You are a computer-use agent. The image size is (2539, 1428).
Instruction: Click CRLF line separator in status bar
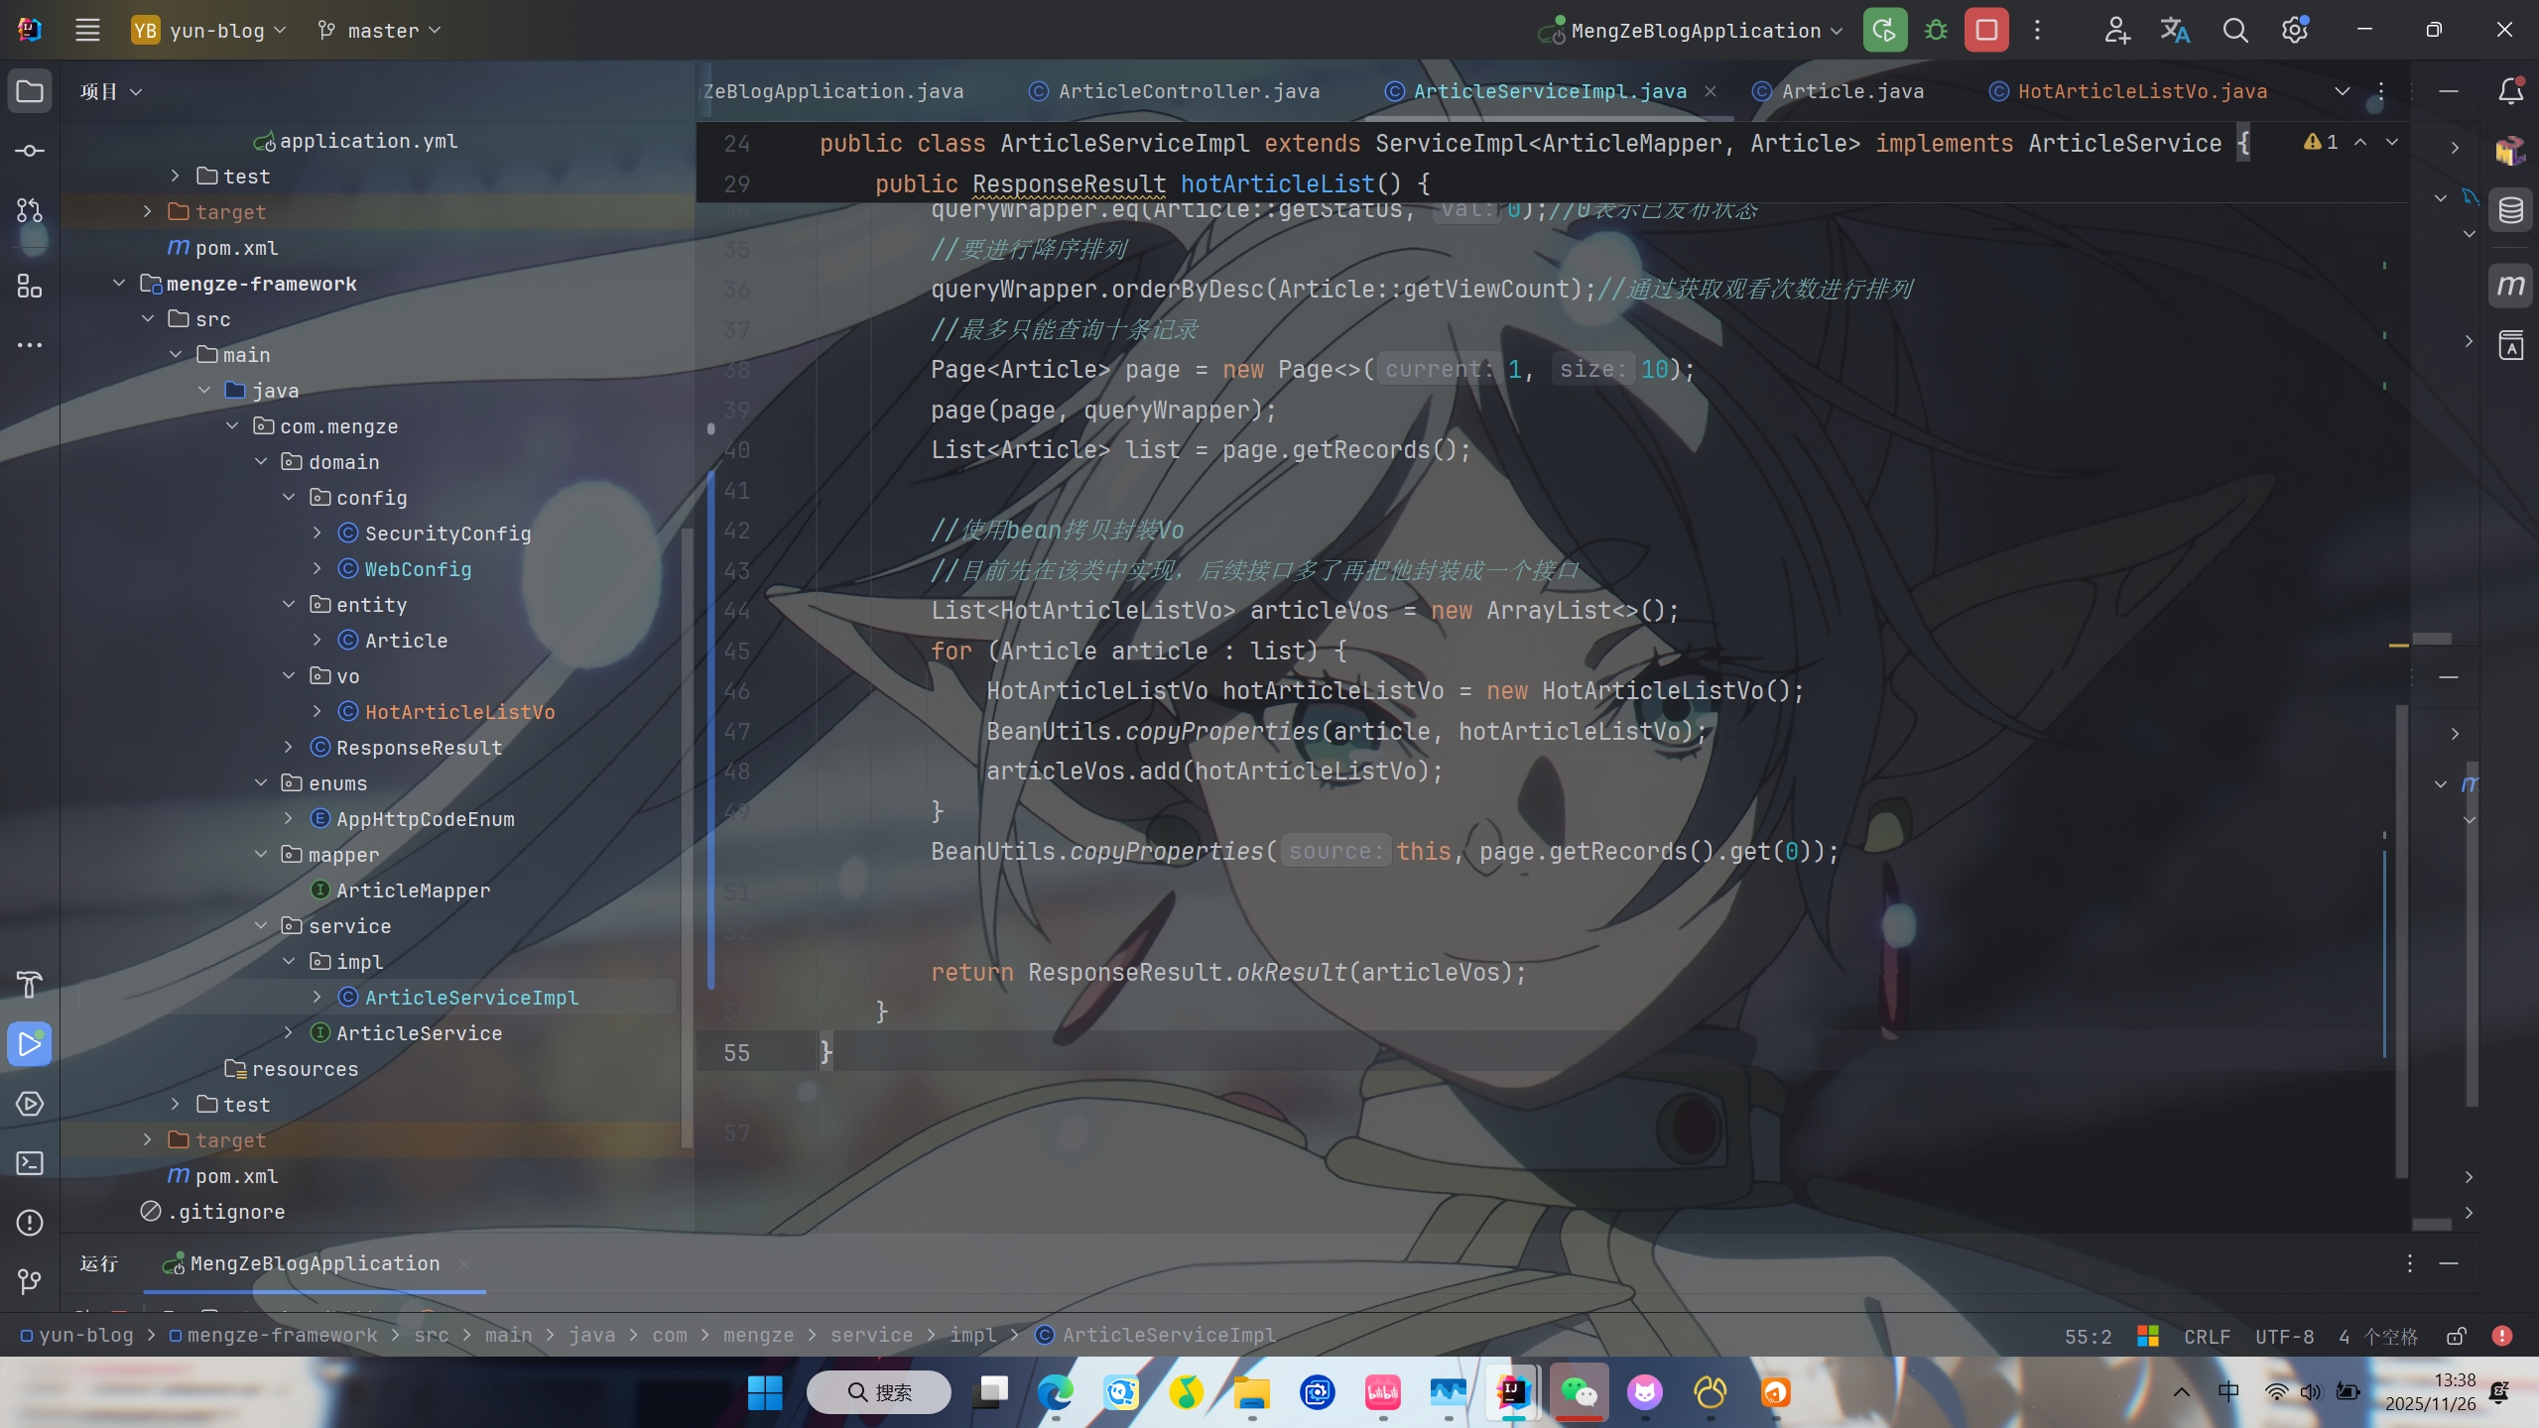click(2207, 1337)
